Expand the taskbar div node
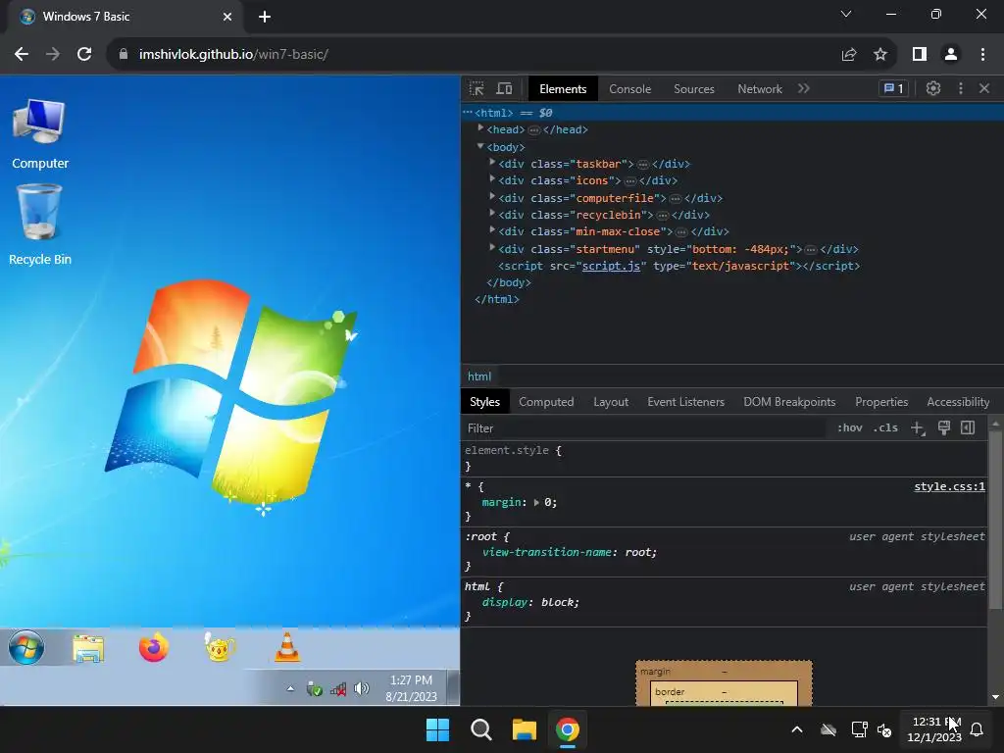Screen dimensions: 1004x753 [492, 162]
